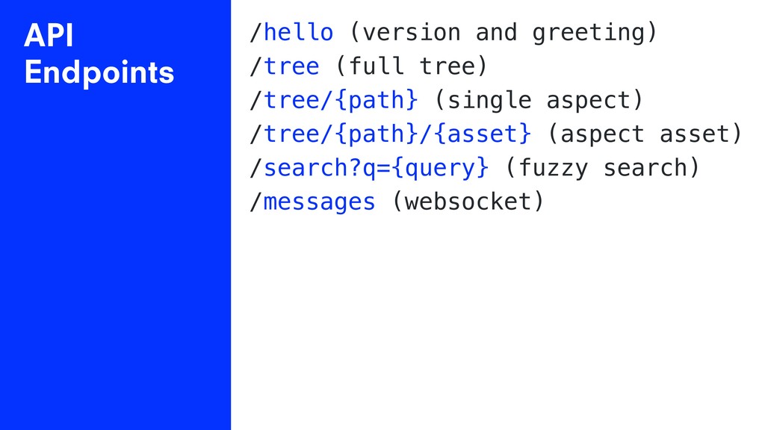Click the '(websocket)' description
765x430 pixels.
[x=468, y=202]
